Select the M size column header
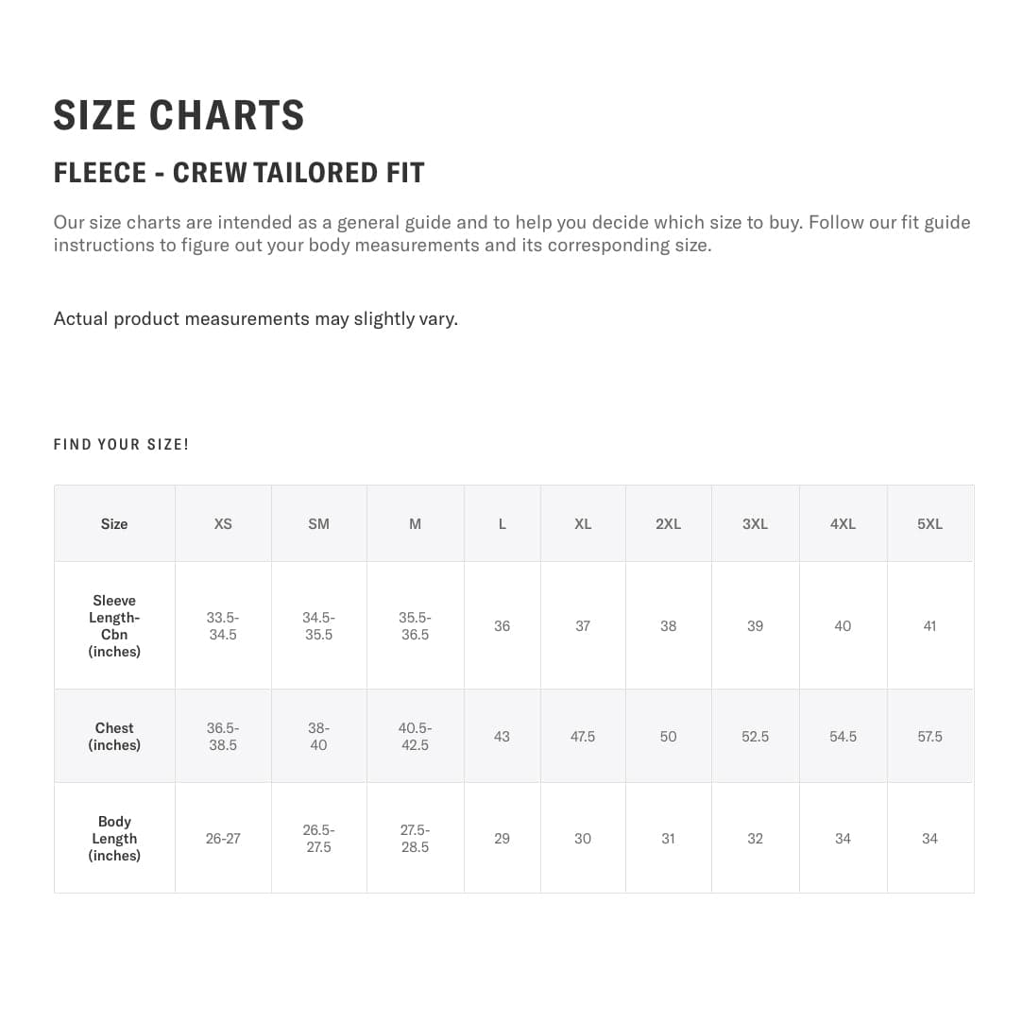The image size is (1022, 1022). pyautogui.click(x=415, y=524)
